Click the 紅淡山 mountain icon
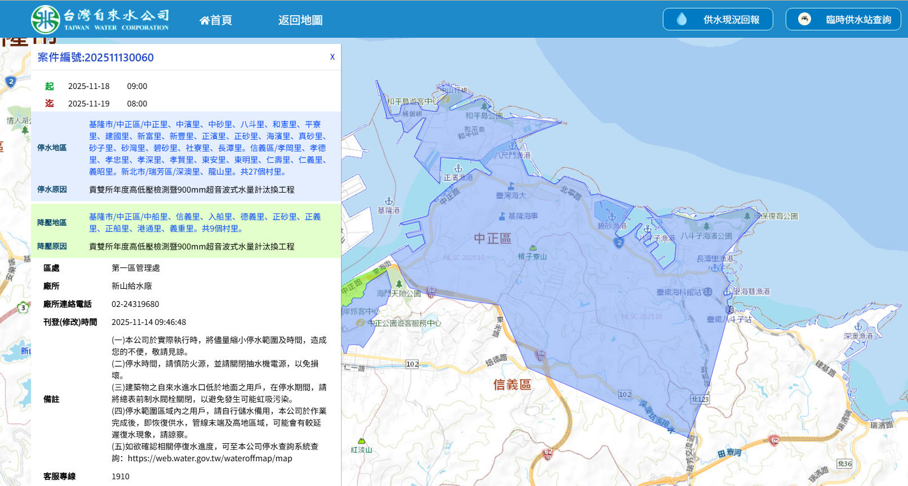This screenshot has height=486, width=908. tap(361, 441)
